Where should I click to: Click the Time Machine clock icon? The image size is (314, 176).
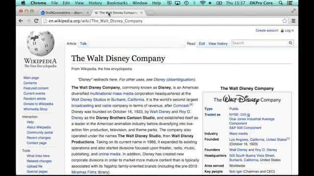click(186, 3)
